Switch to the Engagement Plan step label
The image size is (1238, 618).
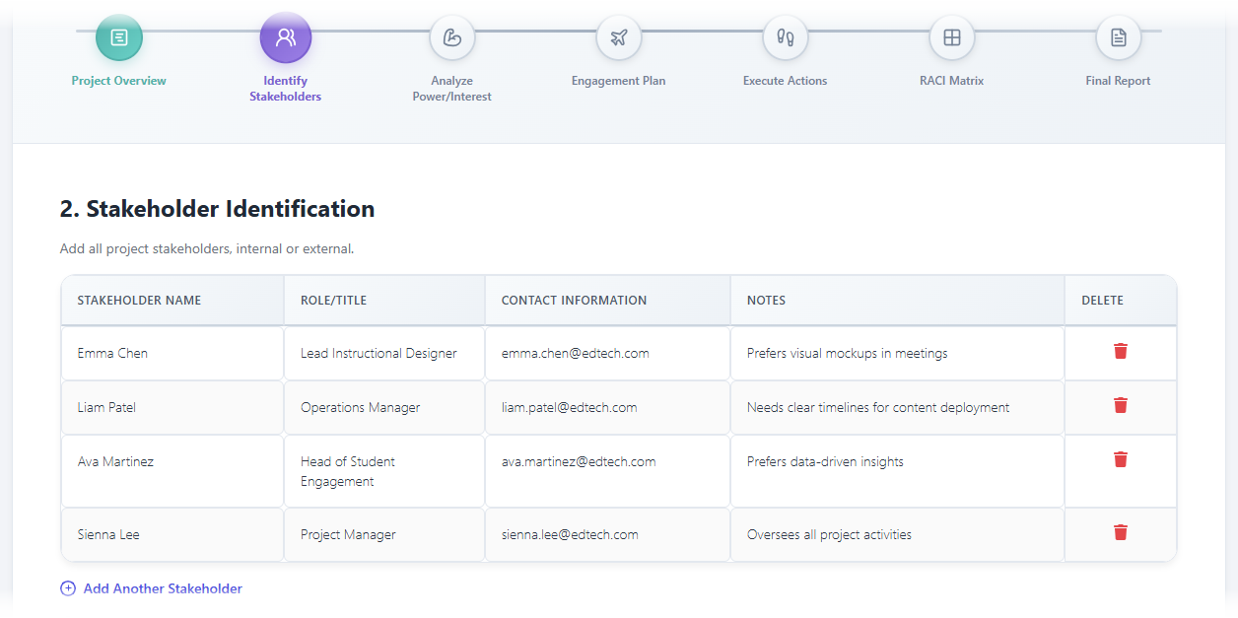click(x=618, y=81)
